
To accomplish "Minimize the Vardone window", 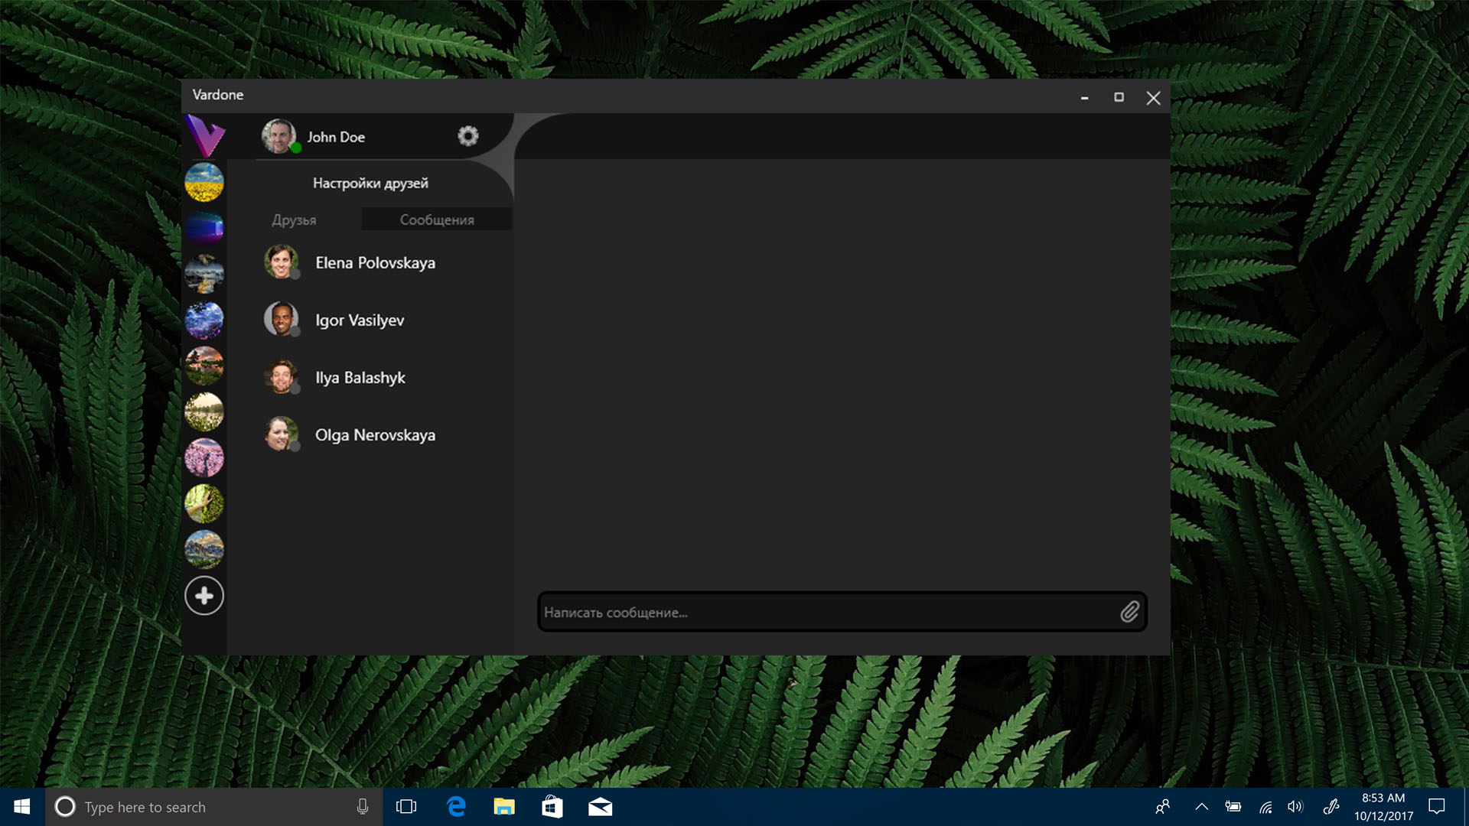I will point(1084,97).
